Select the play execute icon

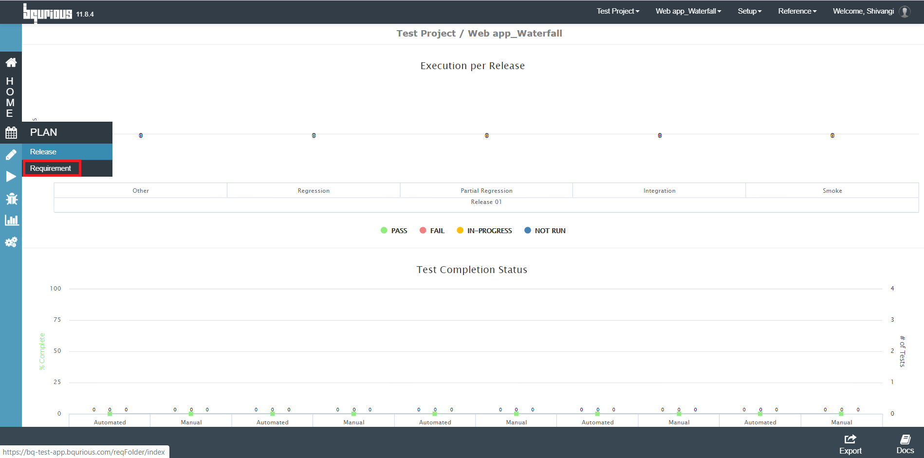11,176
